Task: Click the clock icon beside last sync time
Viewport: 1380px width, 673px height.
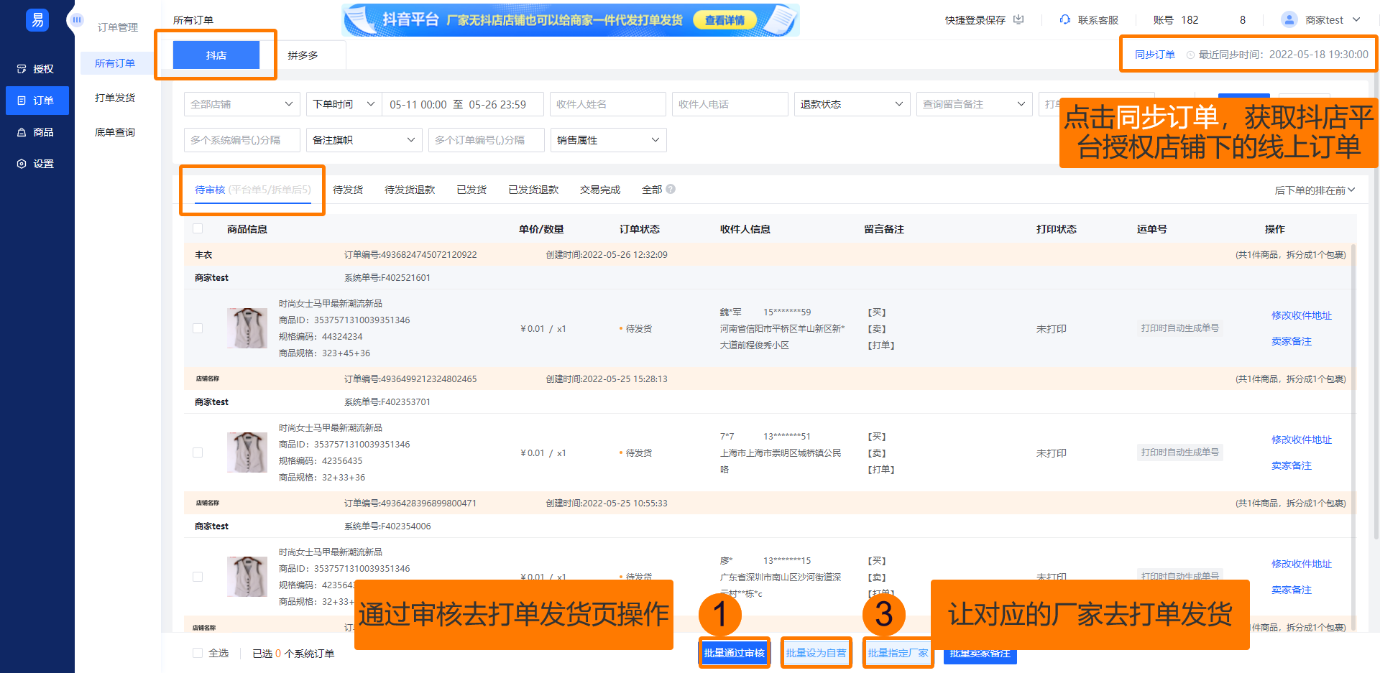Action: pos(1190,55)
